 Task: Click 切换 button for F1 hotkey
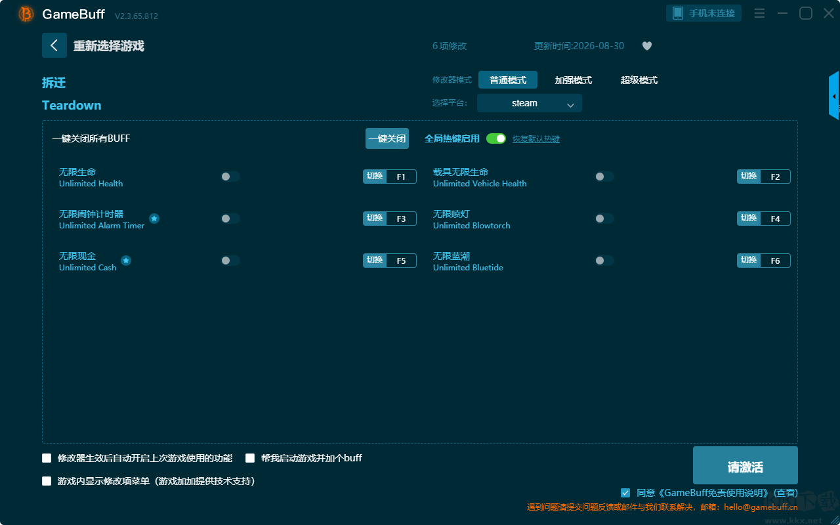(x=375, y=177)
